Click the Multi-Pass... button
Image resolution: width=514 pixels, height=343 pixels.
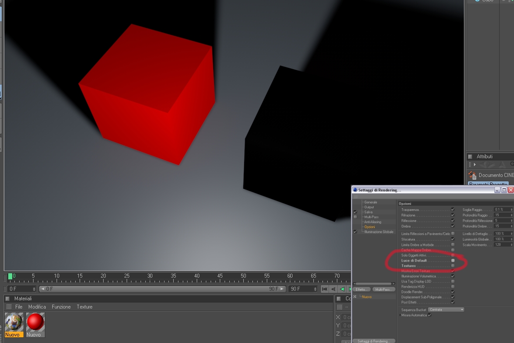pyautogui.click(x=383, y=289)
